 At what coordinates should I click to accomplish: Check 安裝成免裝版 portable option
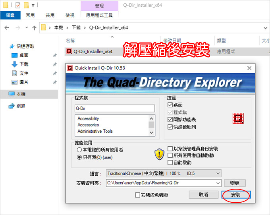click(137, 195)
